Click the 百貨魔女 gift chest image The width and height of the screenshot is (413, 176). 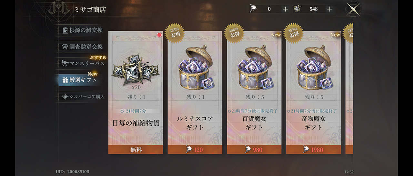tap(254, 68)
